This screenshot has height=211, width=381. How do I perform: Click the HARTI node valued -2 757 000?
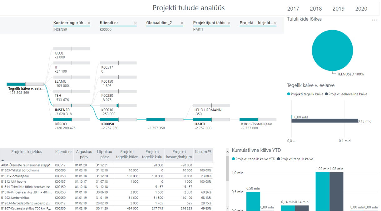pyautogui.click(x=211, y=124)
